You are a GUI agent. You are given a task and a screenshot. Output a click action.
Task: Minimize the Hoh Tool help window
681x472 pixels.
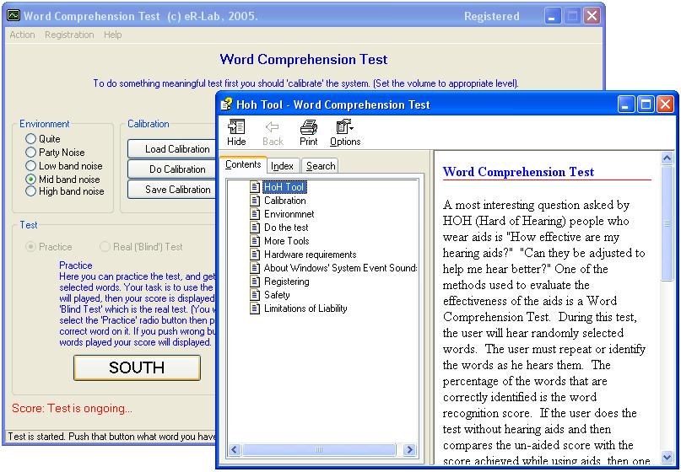(x=625, y=105)
